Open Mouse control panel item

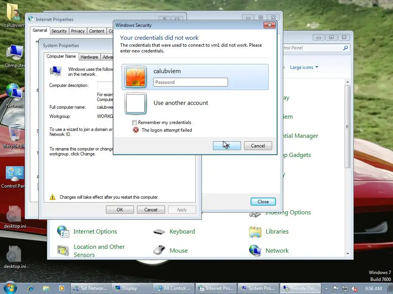pyautogui.click(x=178, y=250)
